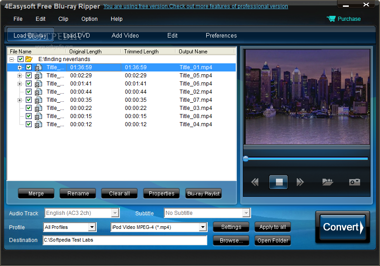Expand the Title_07.mp4 tree node

(19, 100)
